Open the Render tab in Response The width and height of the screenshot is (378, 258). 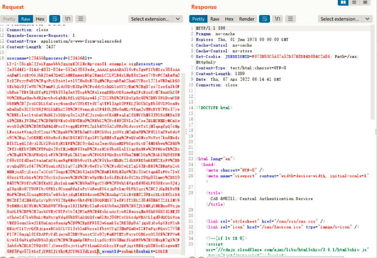point(247,19)
